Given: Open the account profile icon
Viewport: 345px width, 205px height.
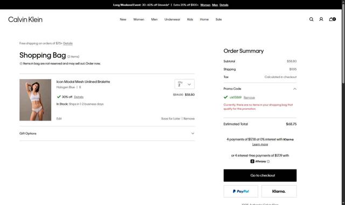Looking at the screenshot, I should click(x=321, y=19).
